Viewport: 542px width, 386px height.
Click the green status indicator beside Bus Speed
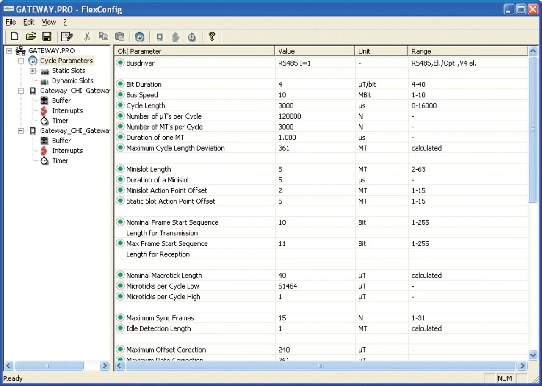tap(120, 95)
